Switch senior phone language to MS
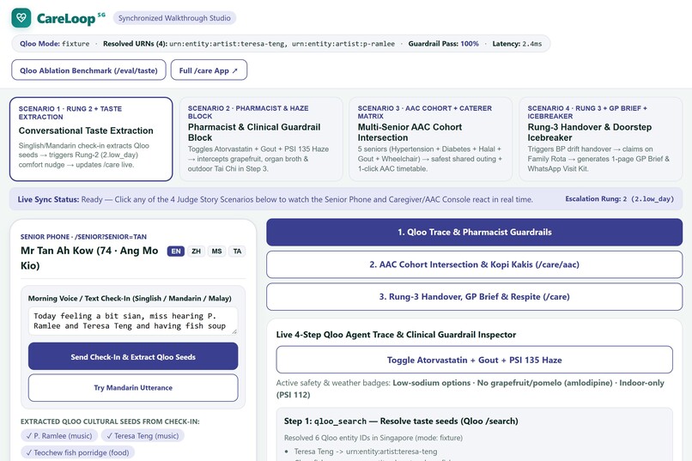 click(216, 251)
